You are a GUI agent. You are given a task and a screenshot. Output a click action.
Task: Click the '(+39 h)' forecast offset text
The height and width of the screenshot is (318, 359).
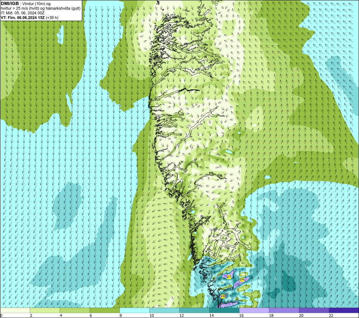[52, 18]
